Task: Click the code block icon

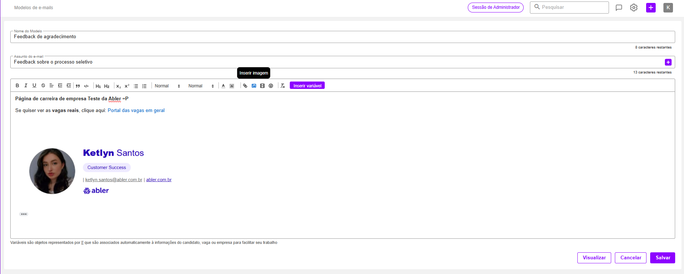Action: coord(86,86)
